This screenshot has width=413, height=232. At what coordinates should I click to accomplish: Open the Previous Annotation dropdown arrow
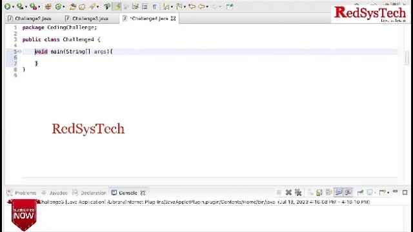coord(185,7)
